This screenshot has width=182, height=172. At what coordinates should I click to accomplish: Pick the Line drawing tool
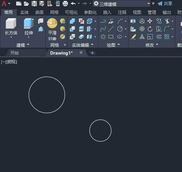[x=111, y=29]
